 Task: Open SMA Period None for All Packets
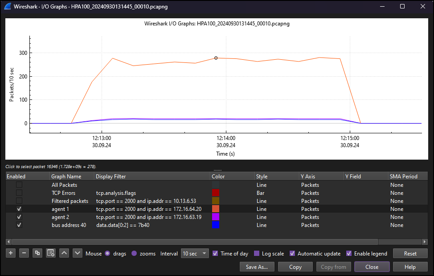(x=408, y=185)
